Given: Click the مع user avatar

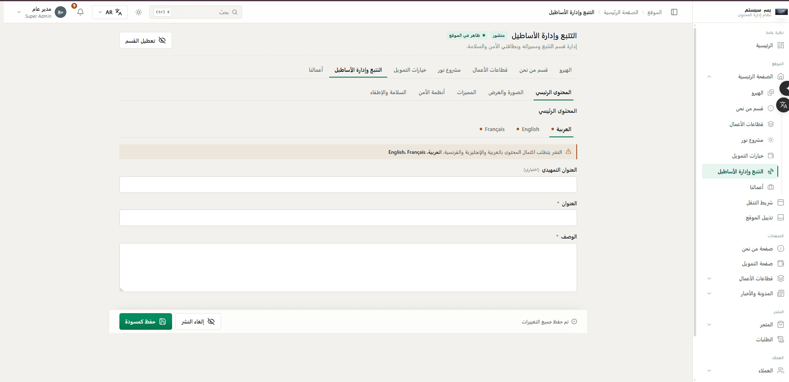Looking at the screenshot, I should pos(61,12).
